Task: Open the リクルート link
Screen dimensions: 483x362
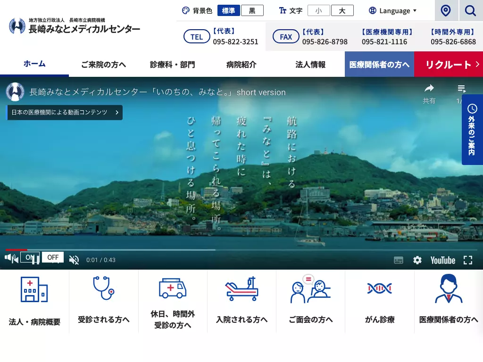Action: 449,64
